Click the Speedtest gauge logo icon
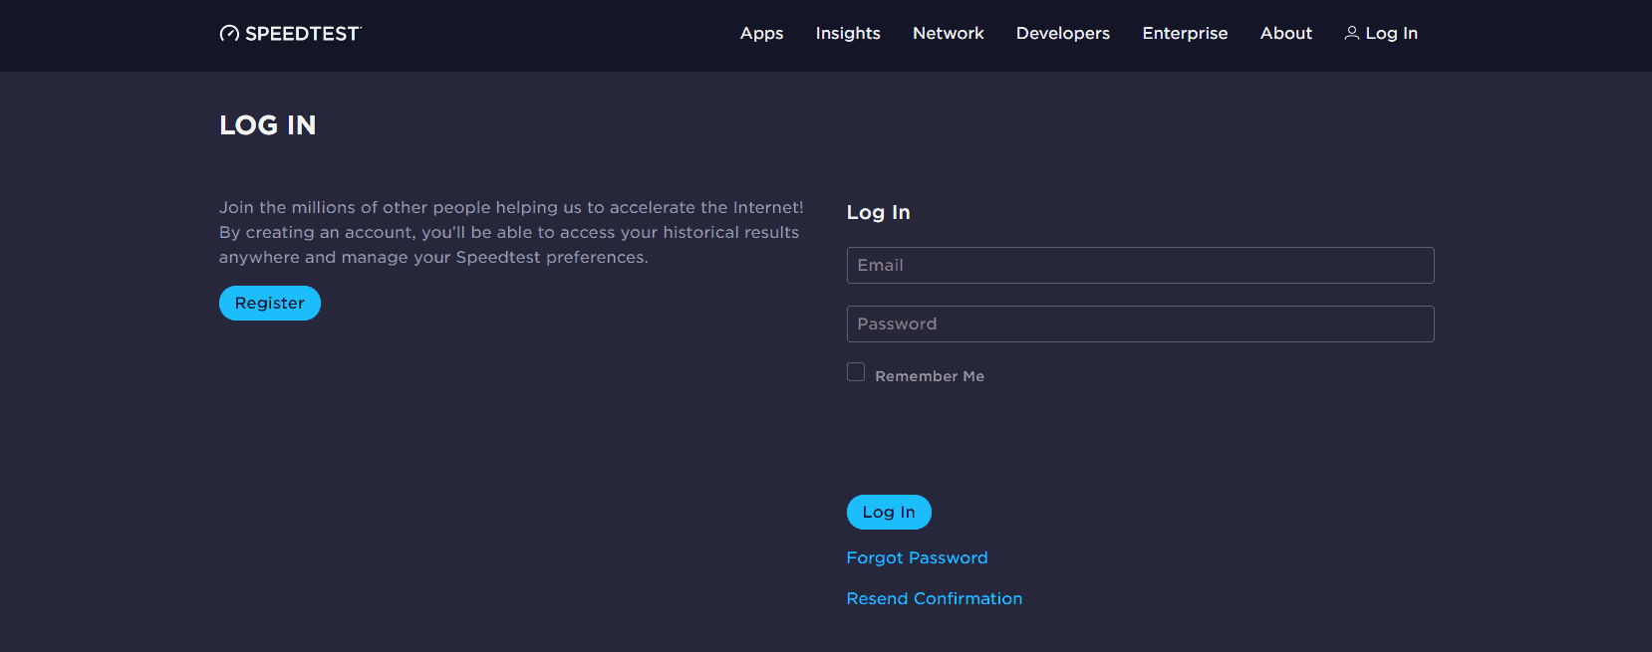The width and height of the screenshot is (1652, 652). click(229, 34)
